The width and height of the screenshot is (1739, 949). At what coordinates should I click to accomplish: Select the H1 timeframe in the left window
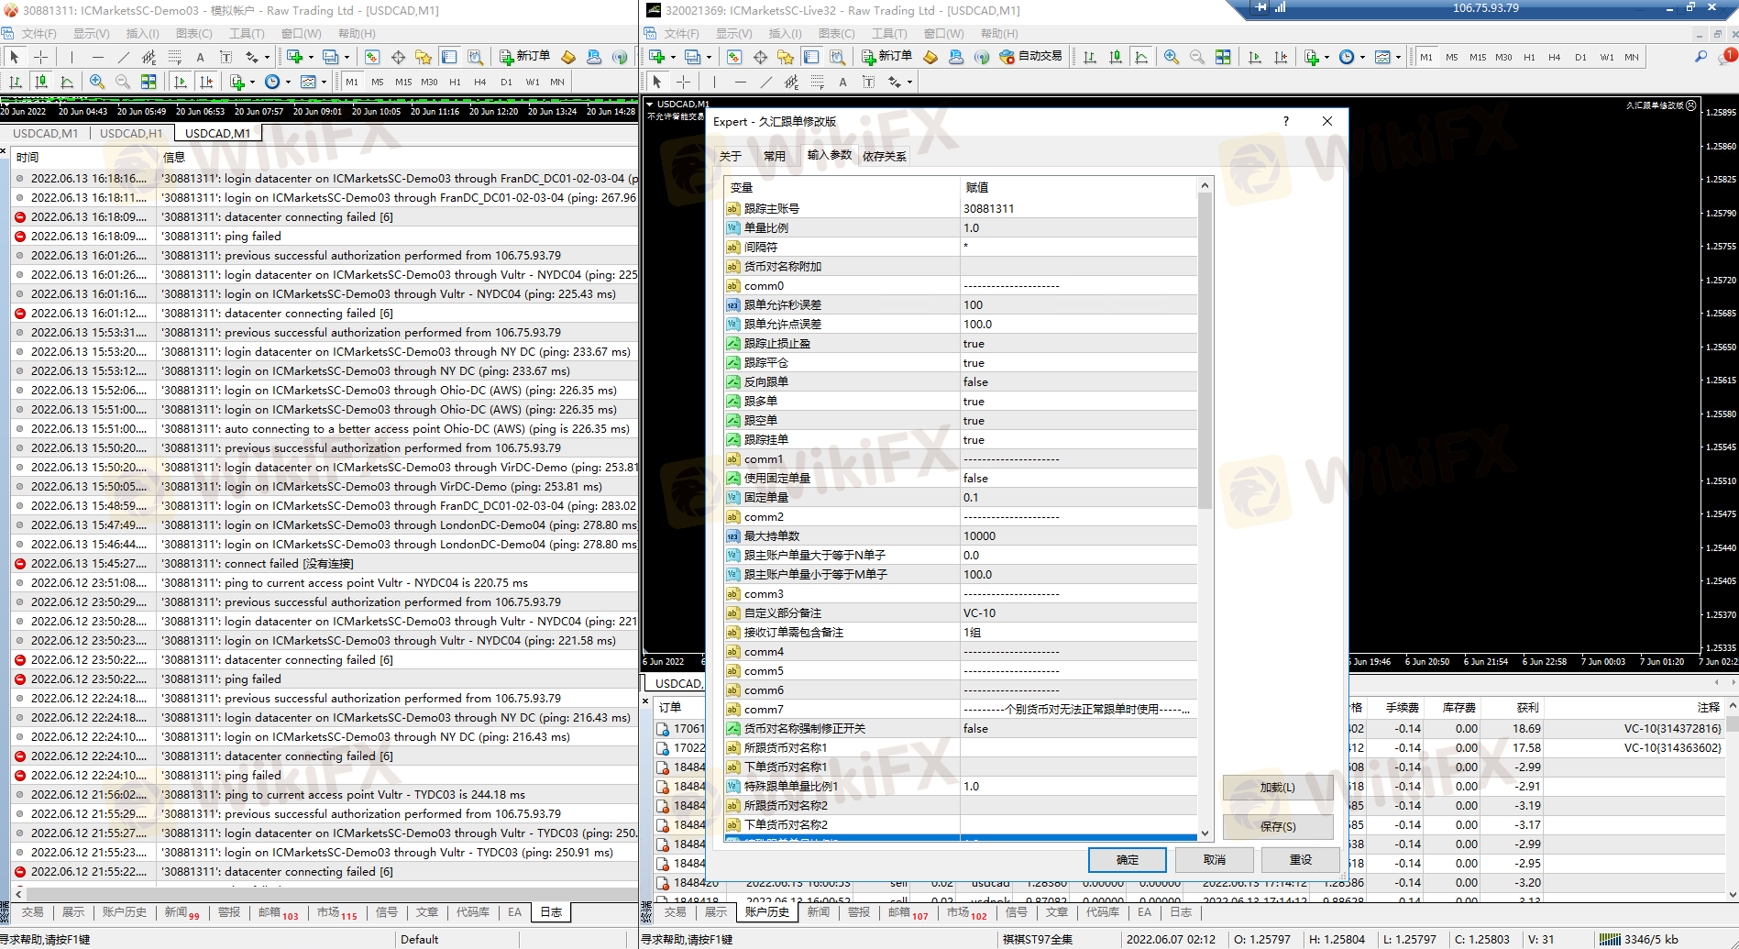(455, 82)
